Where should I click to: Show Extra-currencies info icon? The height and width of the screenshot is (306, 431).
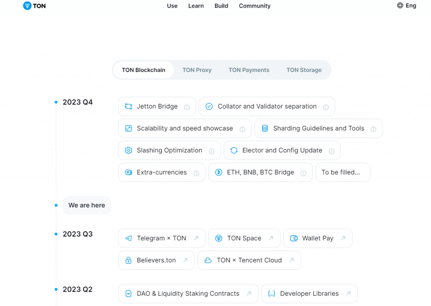click(196, 173)
